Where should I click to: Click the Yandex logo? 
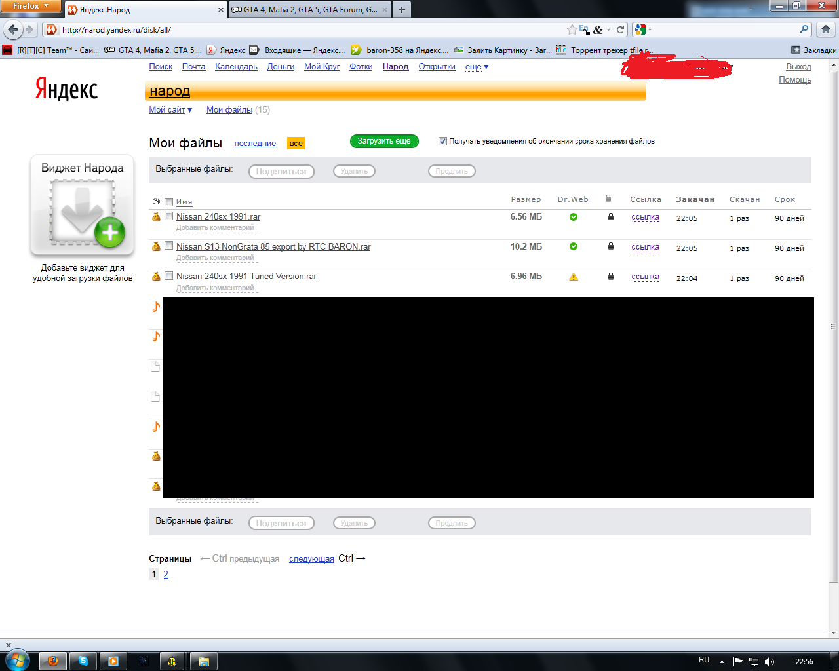(x=66, y=88)
